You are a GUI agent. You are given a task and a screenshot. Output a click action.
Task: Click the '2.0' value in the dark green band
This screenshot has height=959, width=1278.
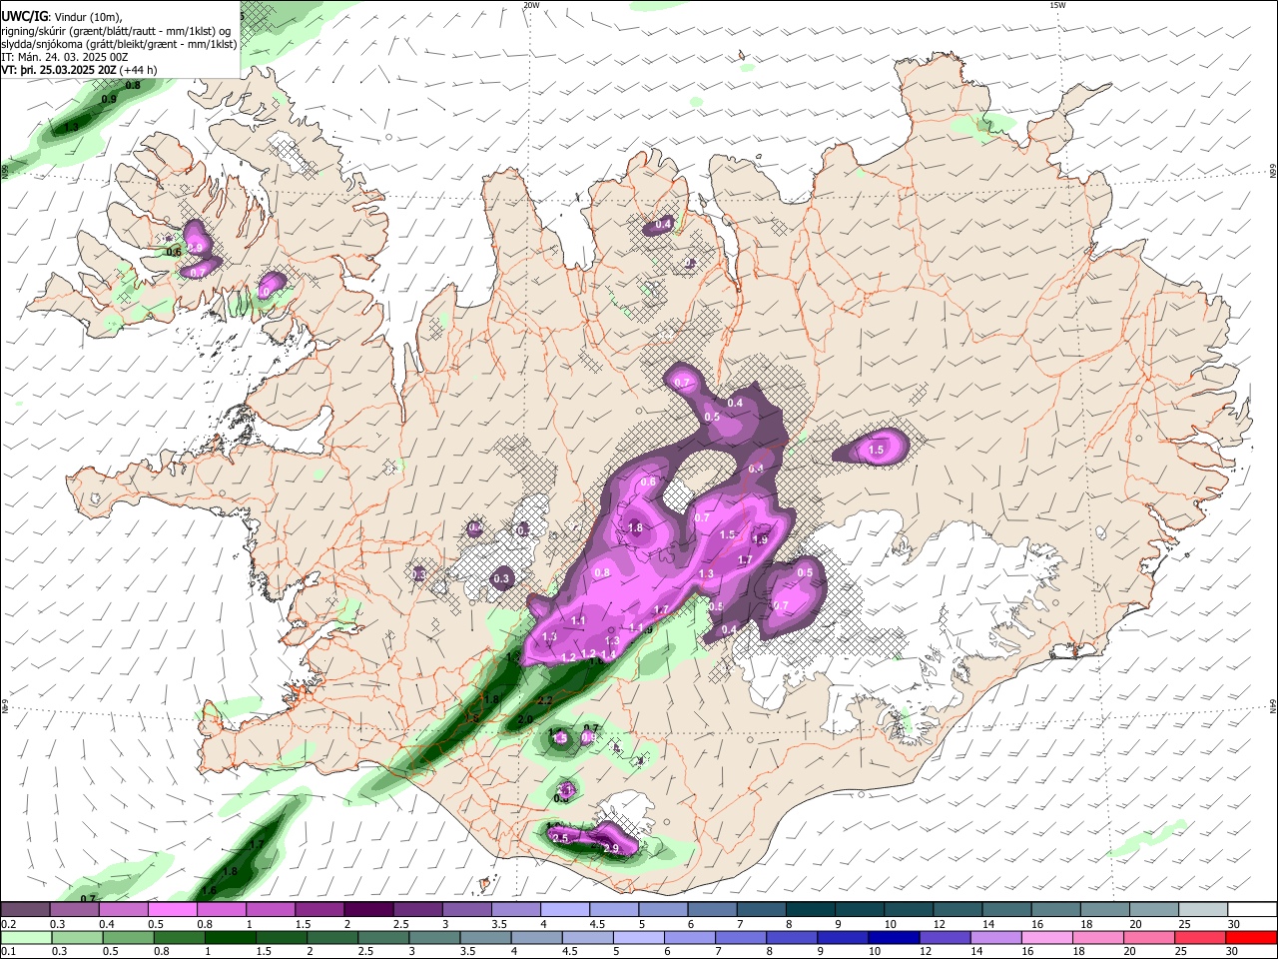coord(526,720)
